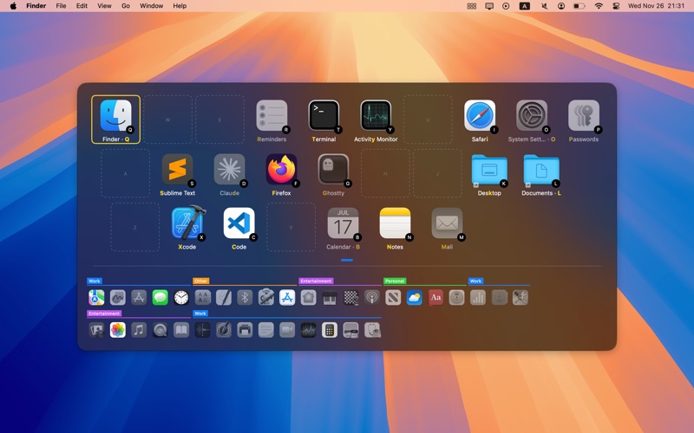Open the Mail app tile

[447, 227]
